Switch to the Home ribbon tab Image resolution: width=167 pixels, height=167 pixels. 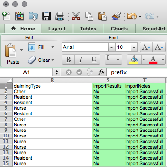pyautogui.click(x=23, y=29)
